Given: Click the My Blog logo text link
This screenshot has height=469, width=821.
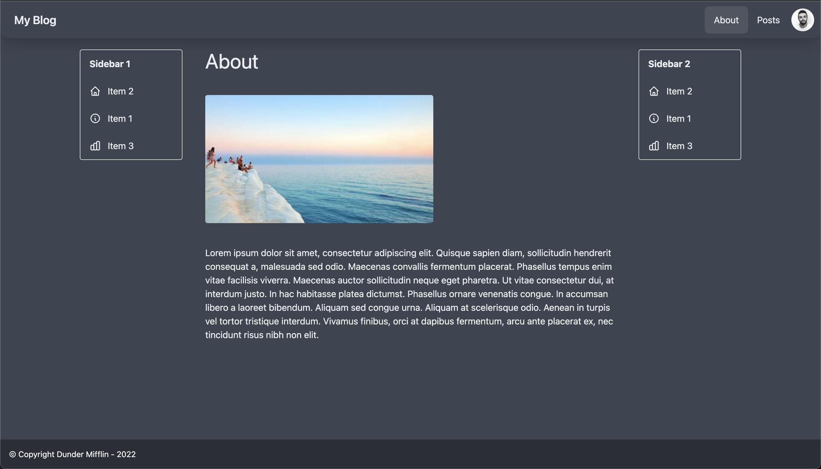Looking at the screenshot, I should [35, 20].
